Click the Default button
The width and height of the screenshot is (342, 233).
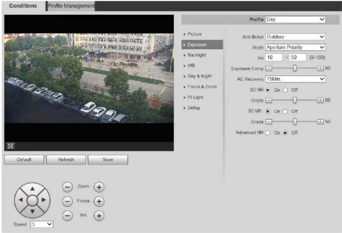point(24,160)
